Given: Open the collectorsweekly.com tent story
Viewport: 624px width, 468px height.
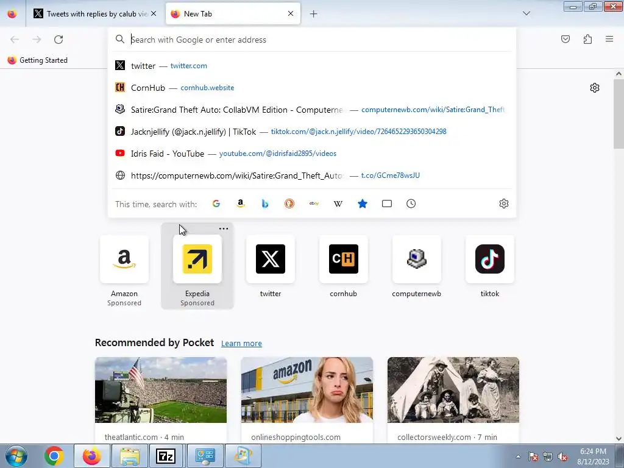Looking at the screenshot, I should [453, 400].
